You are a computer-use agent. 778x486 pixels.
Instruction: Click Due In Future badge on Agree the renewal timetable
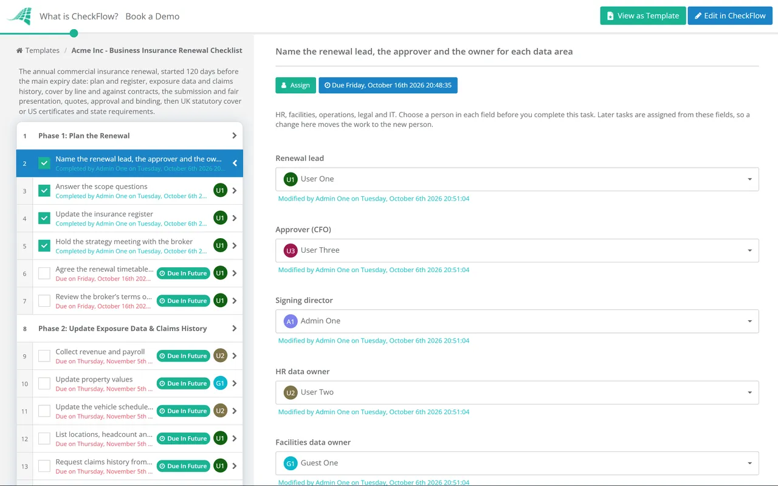point(183,273)
